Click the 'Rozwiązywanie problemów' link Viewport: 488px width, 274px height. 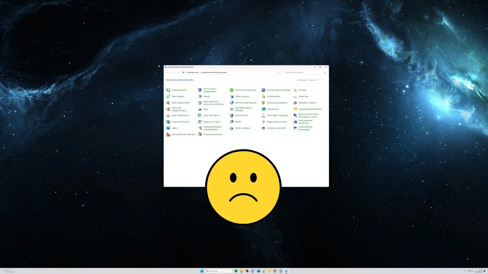click(x=305, y=121)
